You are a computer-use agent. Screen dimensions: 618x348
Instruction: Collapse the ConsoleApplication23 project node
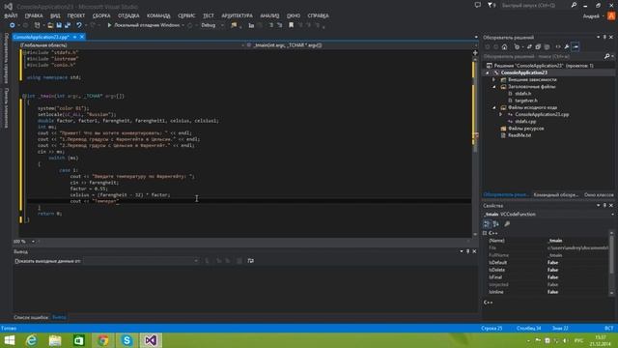(x=487, y=73)
